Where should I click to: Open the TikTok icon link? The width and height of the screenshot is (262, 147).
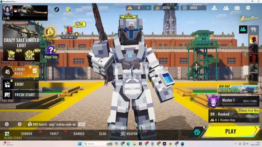point(57,9)
